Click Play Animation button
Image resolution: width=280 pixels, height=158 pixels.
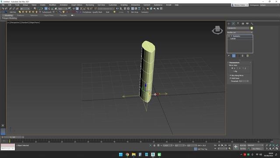(222, 145)
